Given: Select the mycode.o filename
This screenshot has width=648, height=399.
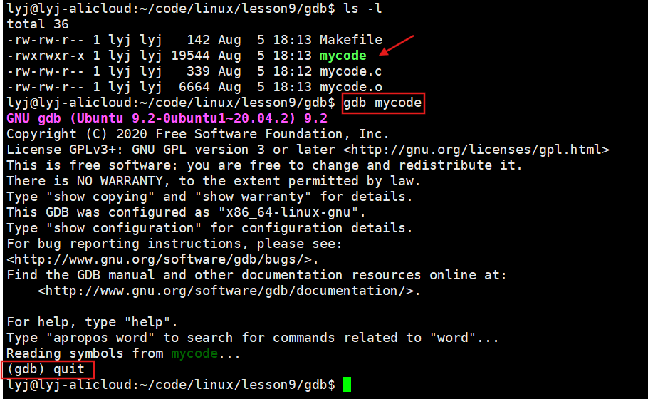Looking at the screenshot, I should [351, 87].
